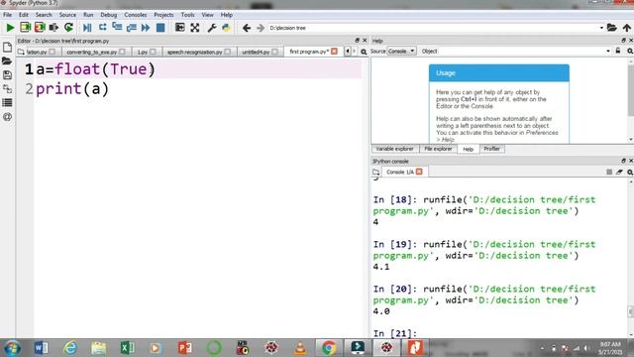
Task: Switch to Profiler tab
Action: 491,149
